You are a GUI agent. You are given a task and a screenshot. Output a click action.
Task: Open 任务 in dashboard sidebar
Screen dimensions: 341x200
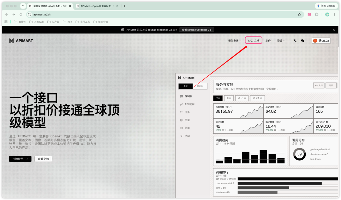(185, 112)
